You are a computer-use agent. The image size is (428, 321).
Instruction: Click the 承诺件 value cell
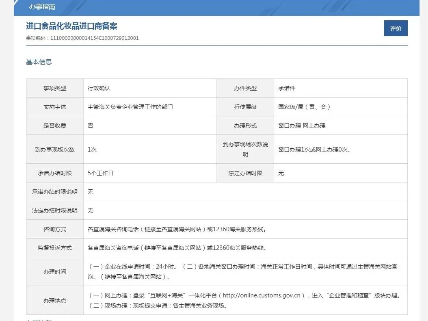285,88
